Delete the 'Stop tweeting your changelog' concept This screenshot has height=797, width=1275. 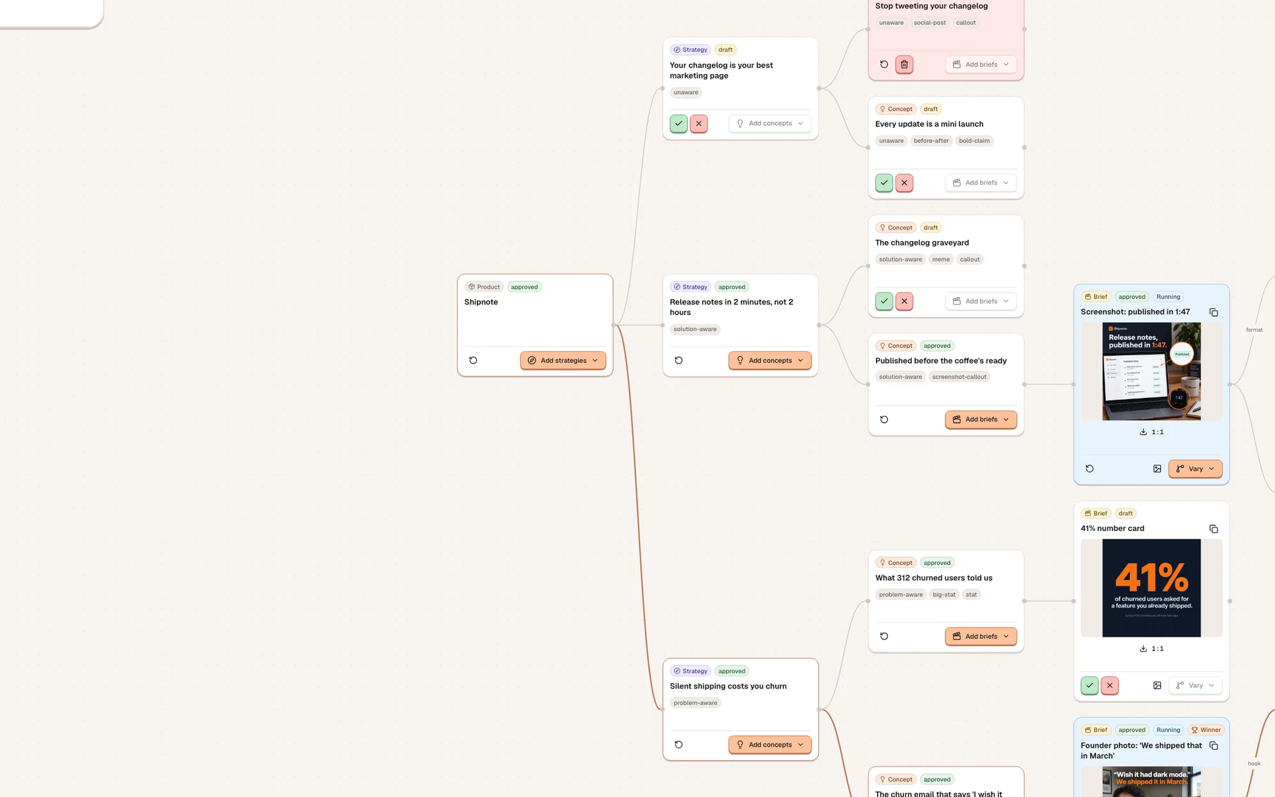[904, 64]
